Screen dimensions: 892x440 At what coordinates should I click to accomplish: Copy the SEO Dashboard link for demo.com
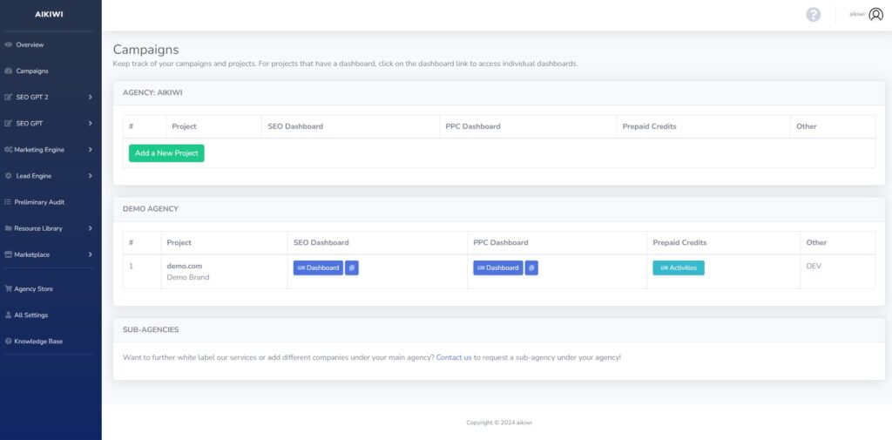[x=352, y=267]
